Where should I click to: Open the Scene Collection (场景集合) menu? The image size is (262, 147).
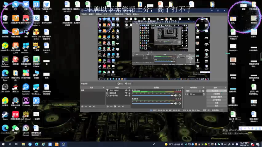119,14
